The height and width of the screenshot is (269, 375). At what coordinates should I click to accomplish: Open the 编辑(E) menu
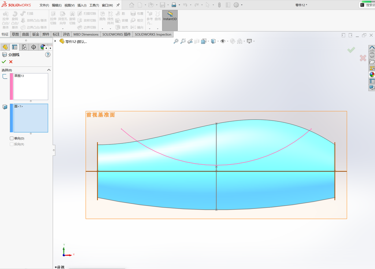pyautogui.click(x=57, y=5)
